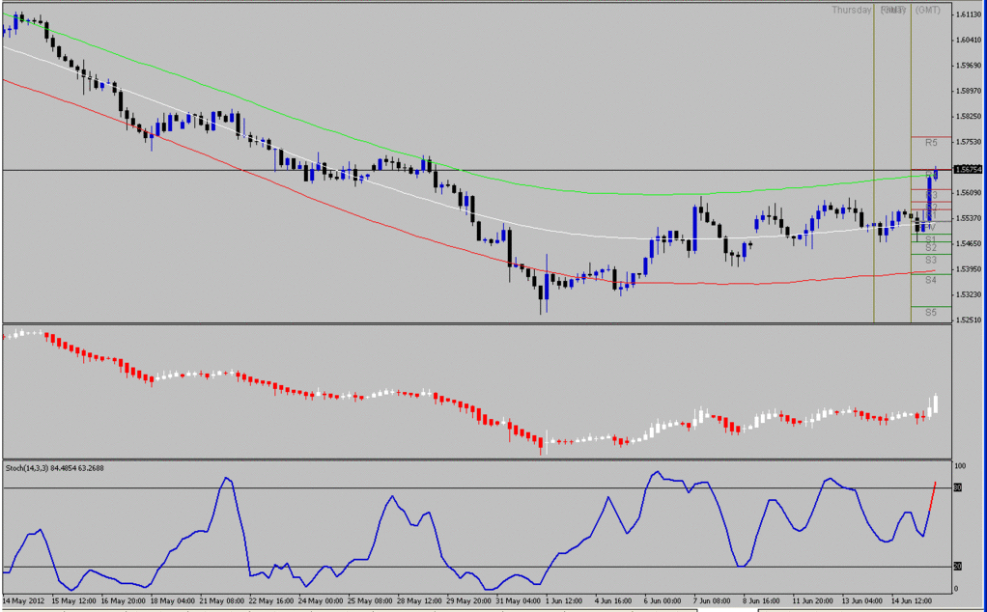
Task: Click the 80 level marker in stochastic panel
Action: click(956, 489)
